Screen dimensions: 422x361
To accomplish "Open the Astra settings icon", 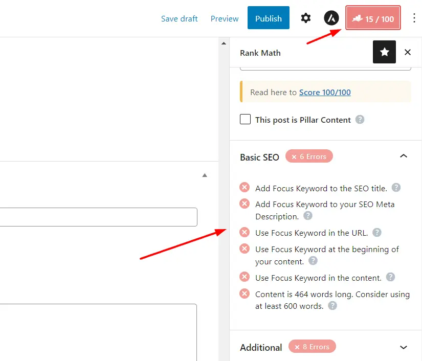I will pyautogui.click(x=331, y=18).
